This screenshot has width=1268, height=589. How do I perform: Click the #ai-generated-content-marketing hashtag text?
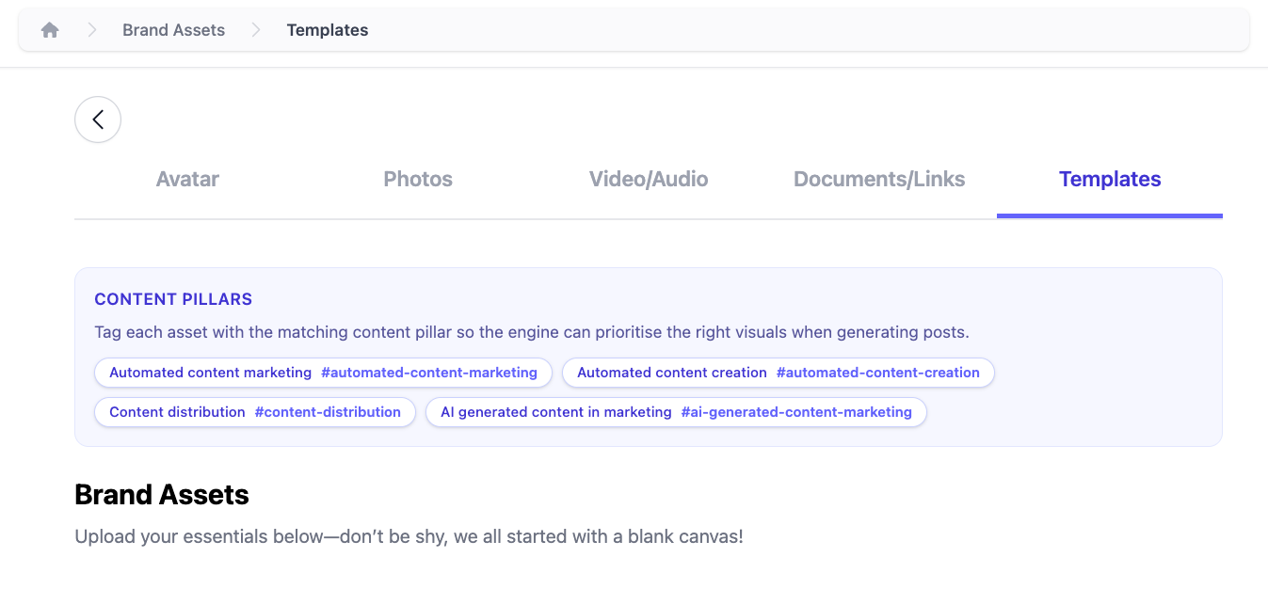pos(796,412)
